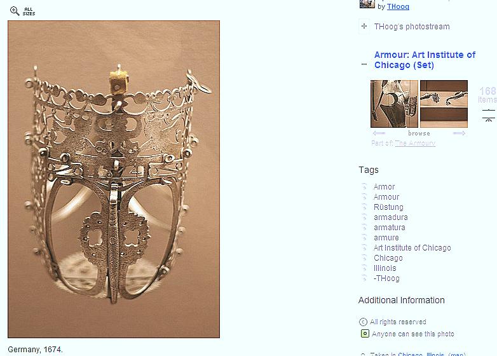497x356 pixels.
Task: Open the second armour set thumbnail
Action: coord(444,104)
